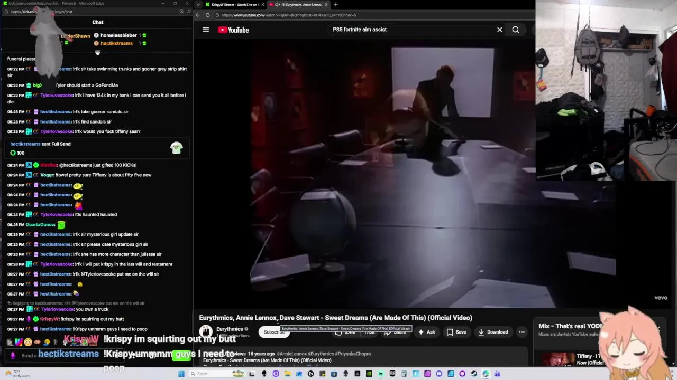
Task: Open the Tiffany video thumbnail in Mix
Action: [556, 359]
